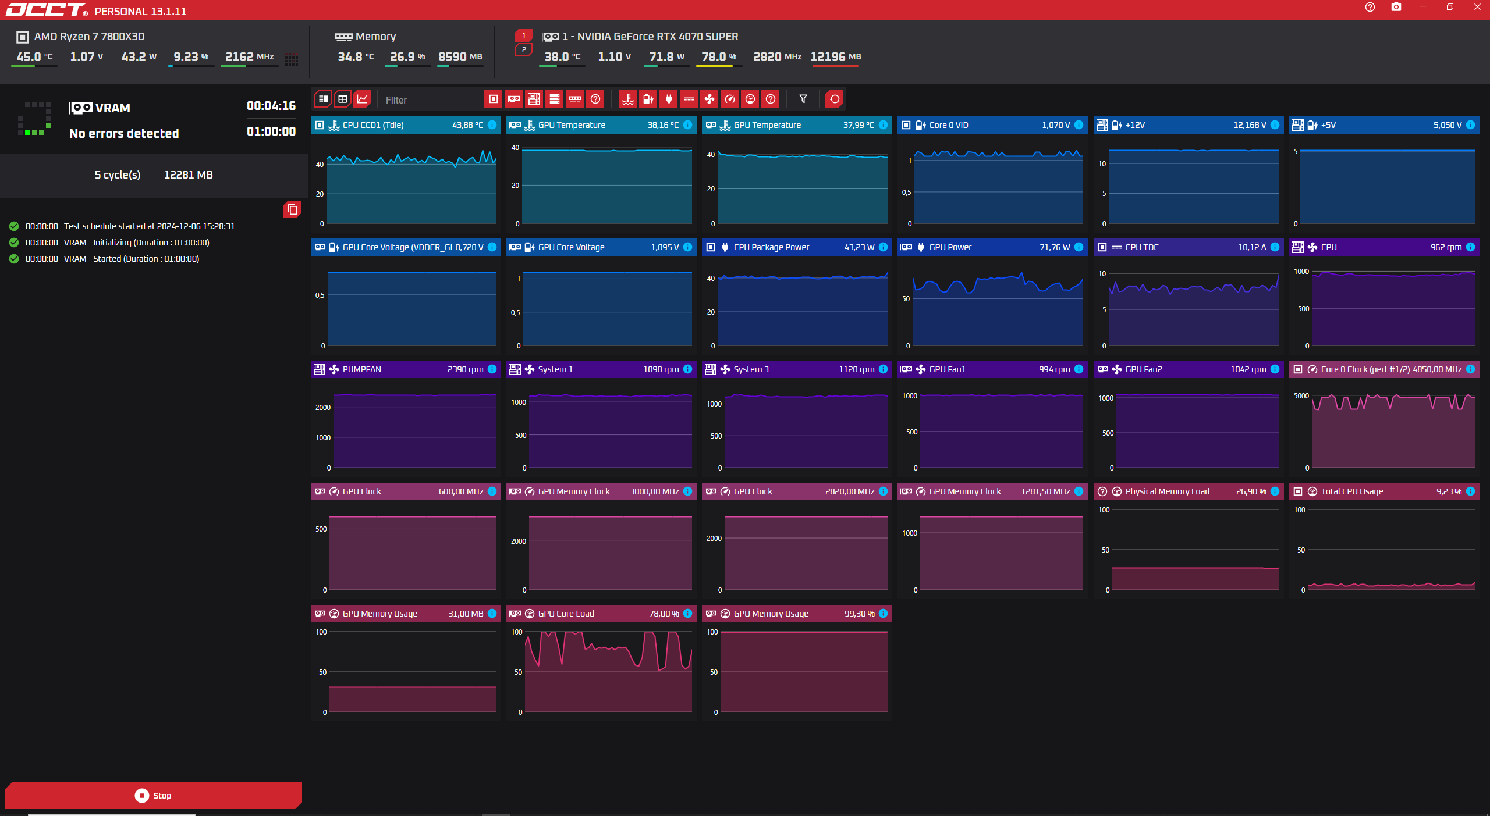
Task: Toggle the GPU sensor category filter
Action: coord(514,99)
